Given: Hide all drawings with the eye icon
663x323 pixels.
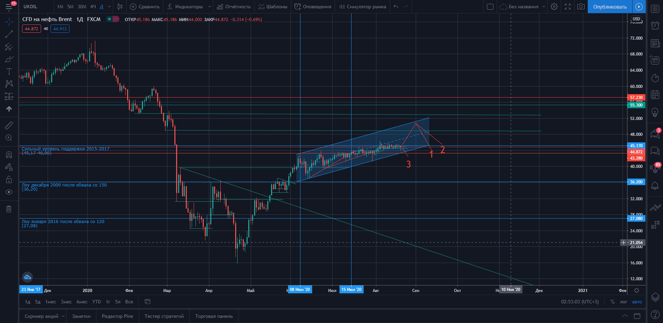Looking at the screenshot, I should [x=9, y=192].
